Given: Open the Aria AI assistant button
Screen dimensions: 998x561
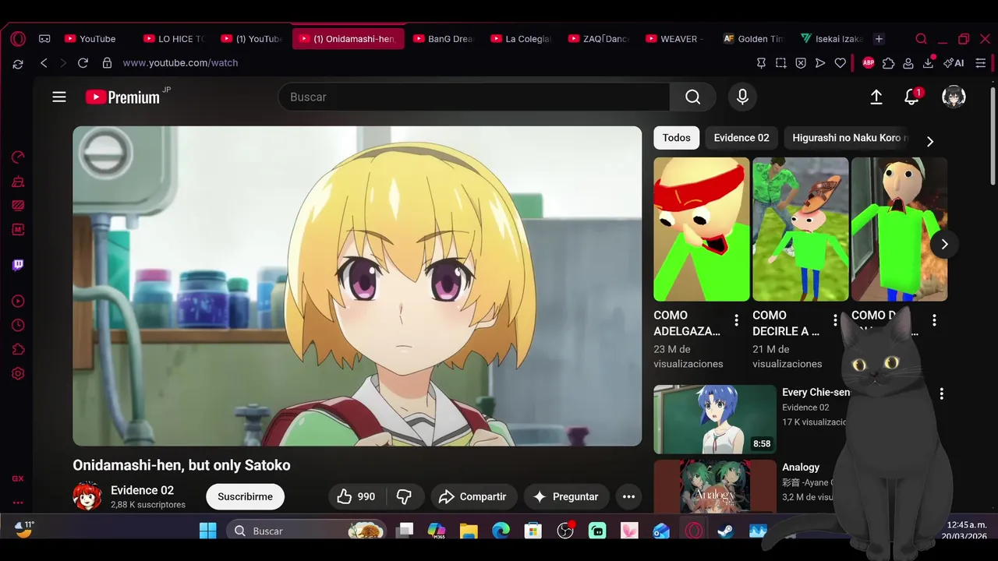Looking at the screenshot, I should click(954, 63).
